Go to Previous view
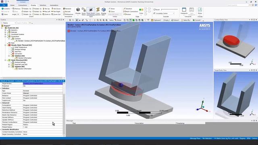This screenshot has width=258, height=145. tap(17, 8)
